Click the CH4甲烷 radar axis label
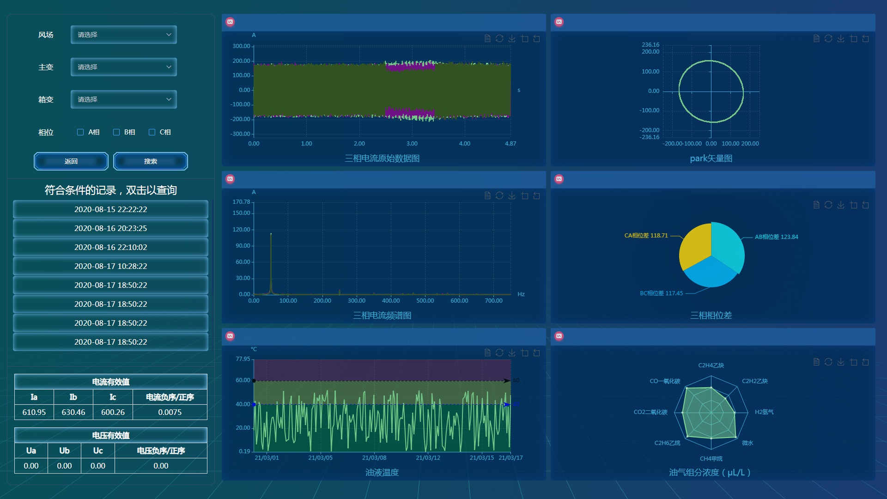This screenshot has height=499, width=887. (x=711, y=459)
